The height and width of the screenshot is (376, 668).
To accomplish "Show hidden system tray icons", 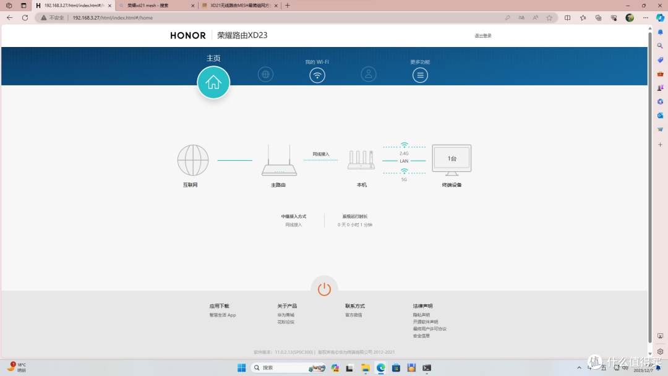I will pos(579,368).
